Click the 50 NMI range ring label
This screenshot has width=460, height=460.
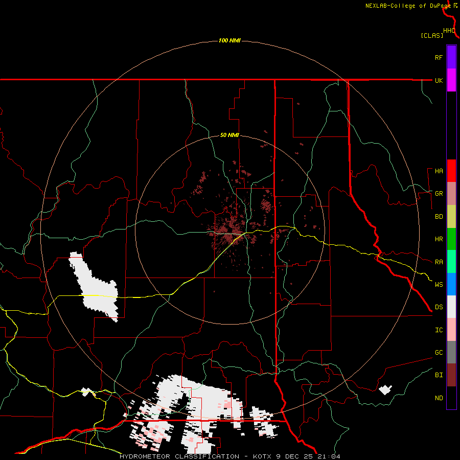(x=229, y=135)
